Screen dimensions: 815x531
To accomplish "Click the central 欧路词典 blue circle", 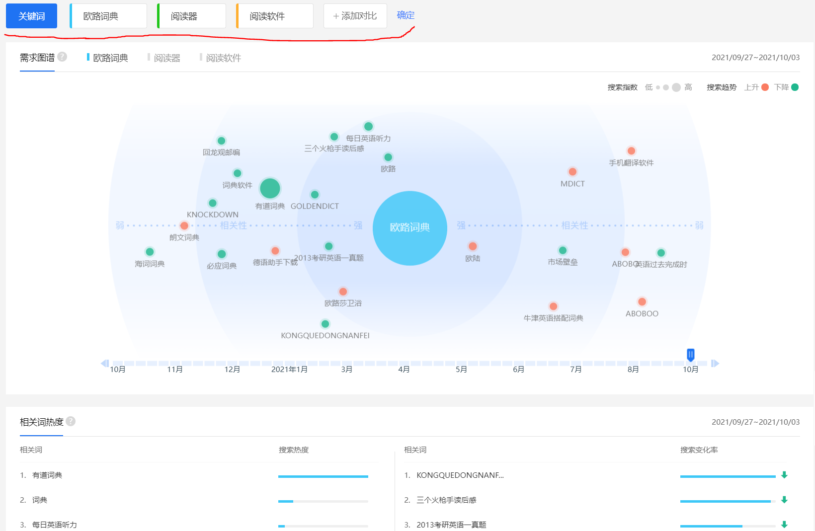I will click(x=410, y=228).
